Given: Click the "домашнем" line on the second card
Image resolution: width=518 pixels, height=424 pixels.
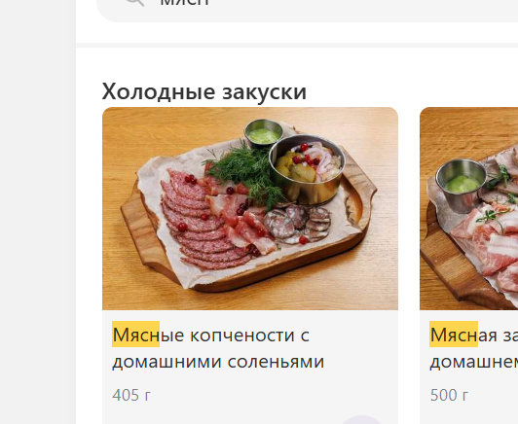Looking at the screenshot, I should point(474,362).
